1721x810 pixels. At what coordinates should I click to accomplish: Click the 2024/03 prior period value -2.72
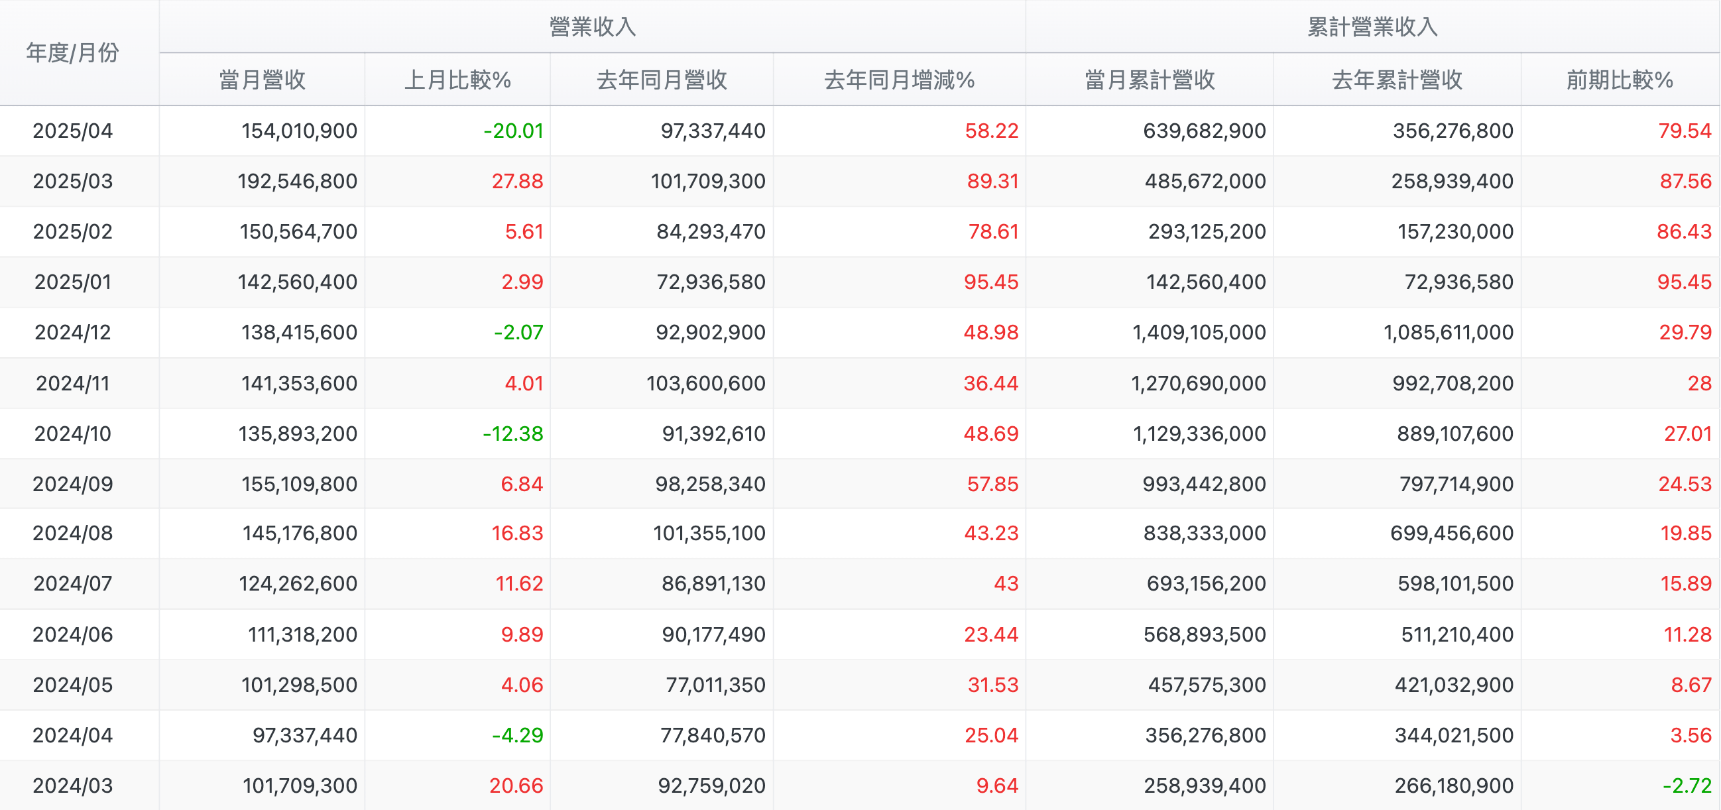pos(1687,785)
